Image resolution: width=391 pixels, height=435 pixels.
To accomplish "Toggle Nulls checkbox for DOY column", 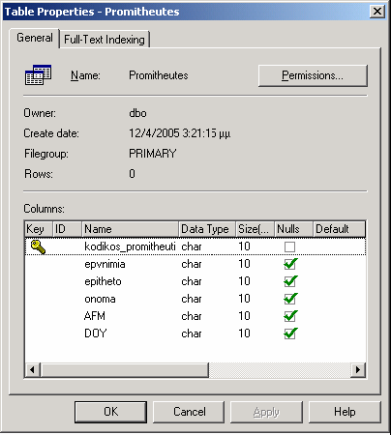I will (x=290, y=333).
